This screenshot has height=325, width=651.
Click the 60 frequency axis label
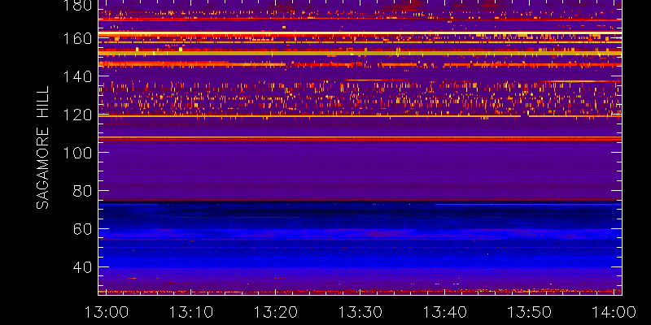coord(82,229)
